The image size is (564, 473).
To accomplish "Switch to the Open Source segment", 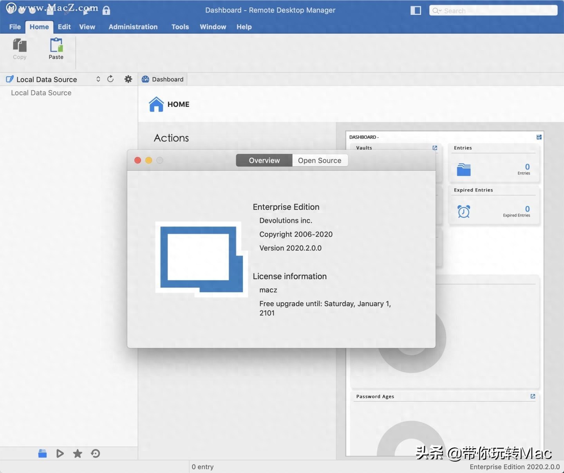I will [x=320, y=161].
